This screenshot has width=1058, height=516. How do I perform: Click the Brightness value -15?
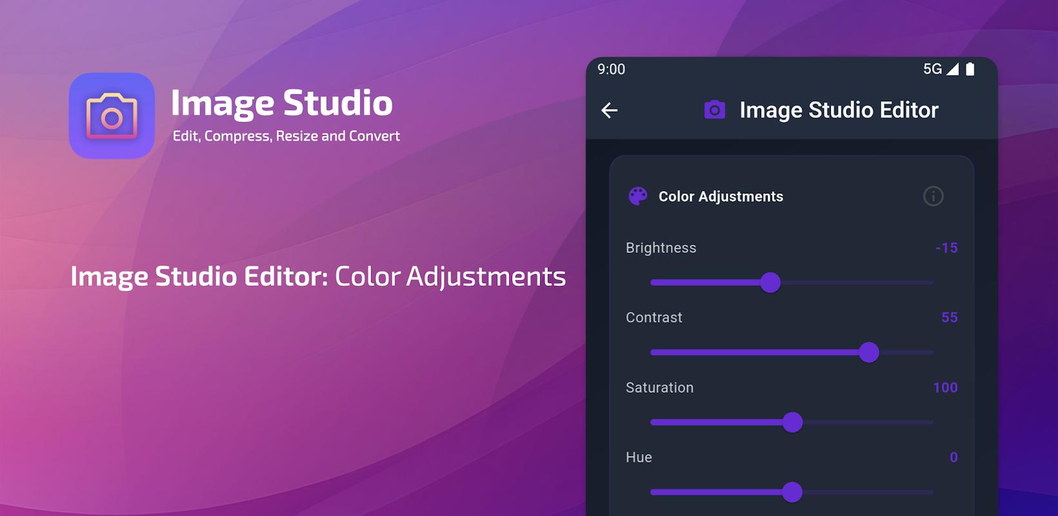pyautogui.click(x=946, y=248)
